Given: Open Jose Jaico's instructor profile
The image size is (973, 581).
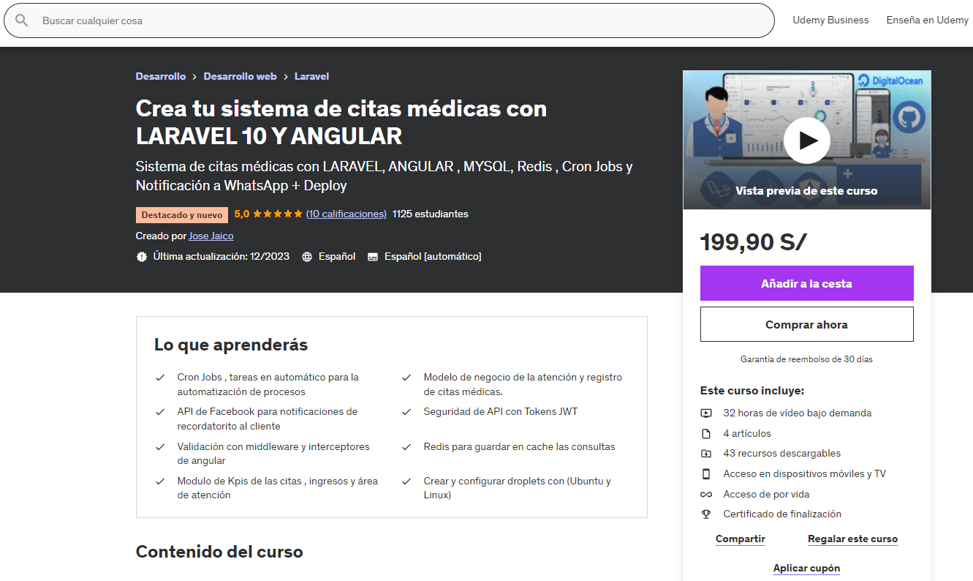Looking at the screenshot, I should 211,236.
